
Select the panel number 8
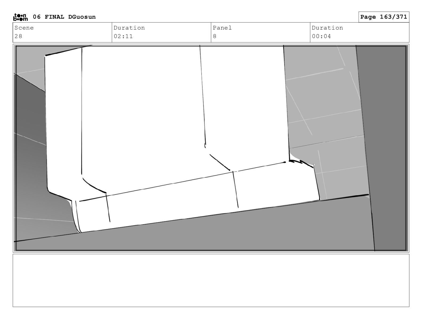point(215,36)
